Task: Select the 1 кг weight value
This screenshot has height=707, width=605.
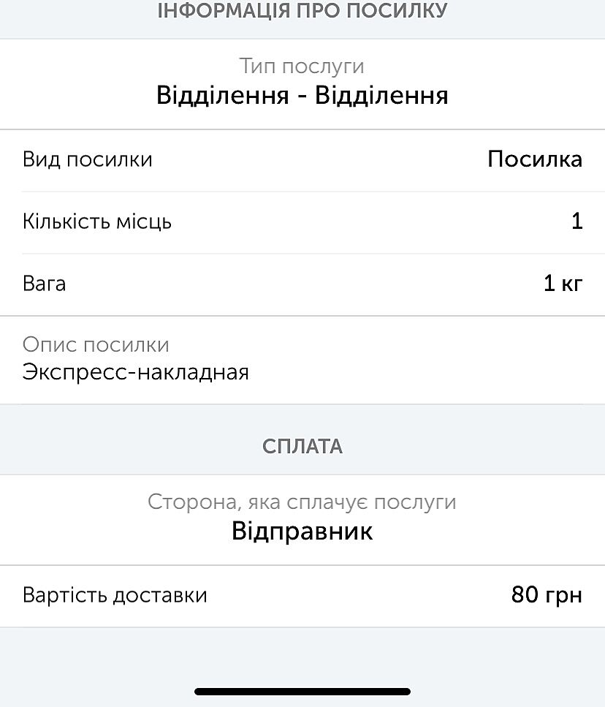Action: [563, 284]
